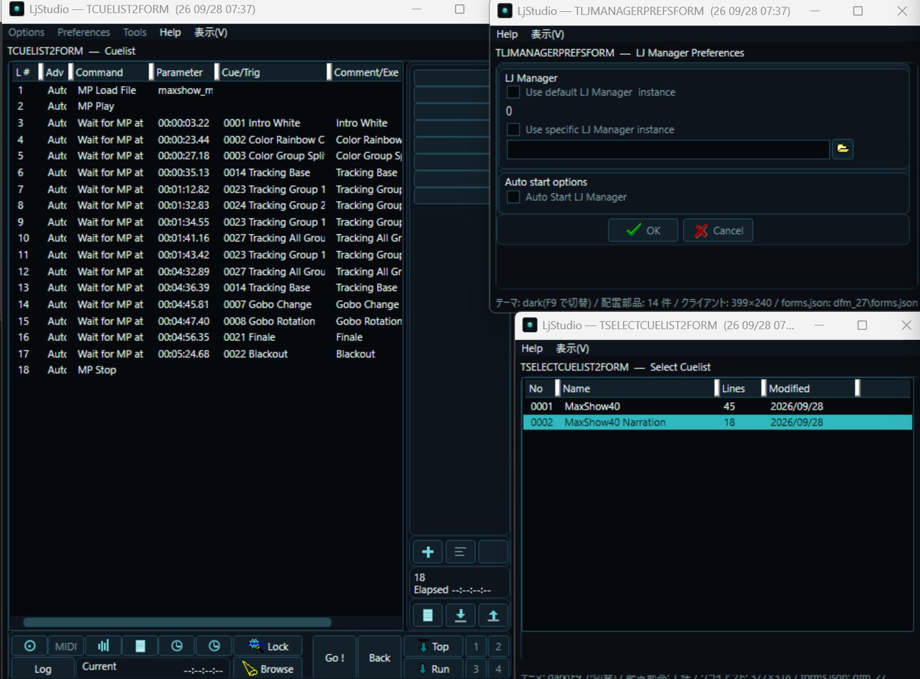Image resolution: width=920 pixels, height=679 pixels.
Task: Click the LjStudio app icon in the Cuelist title bar
Action: [x=17, y=9]
